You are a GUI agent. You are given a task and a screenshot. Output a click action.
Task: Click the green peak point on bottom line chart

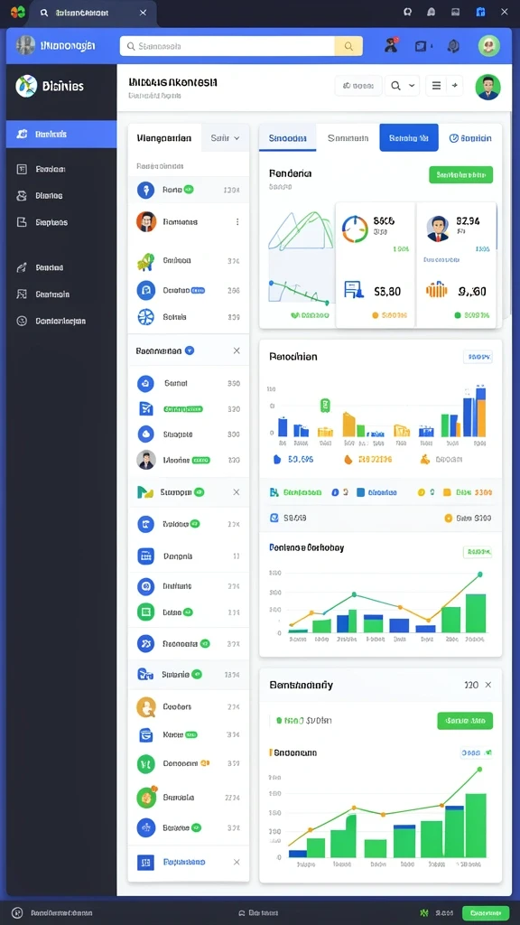pos(479,770)
